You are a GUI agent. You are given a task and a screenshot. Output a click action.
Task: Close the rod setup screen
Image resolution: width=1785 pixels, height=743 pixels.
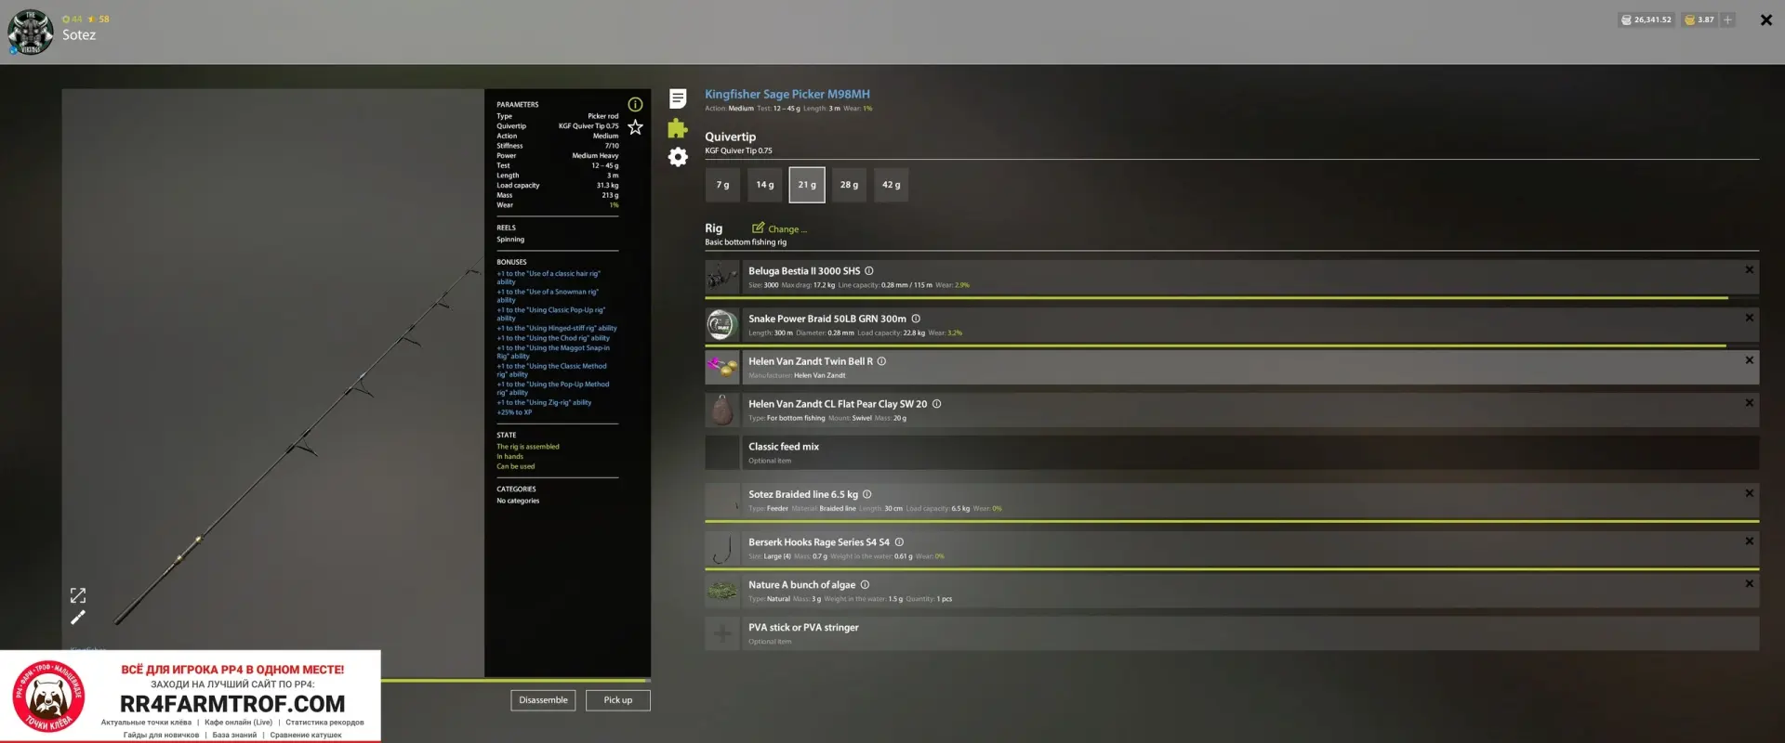(1766, 20)
